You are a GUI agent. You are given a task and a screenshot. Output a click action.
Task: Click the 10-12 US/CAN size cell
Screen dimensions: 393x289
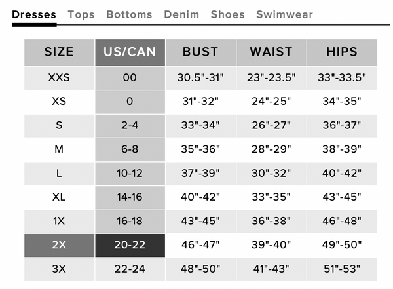130,174
